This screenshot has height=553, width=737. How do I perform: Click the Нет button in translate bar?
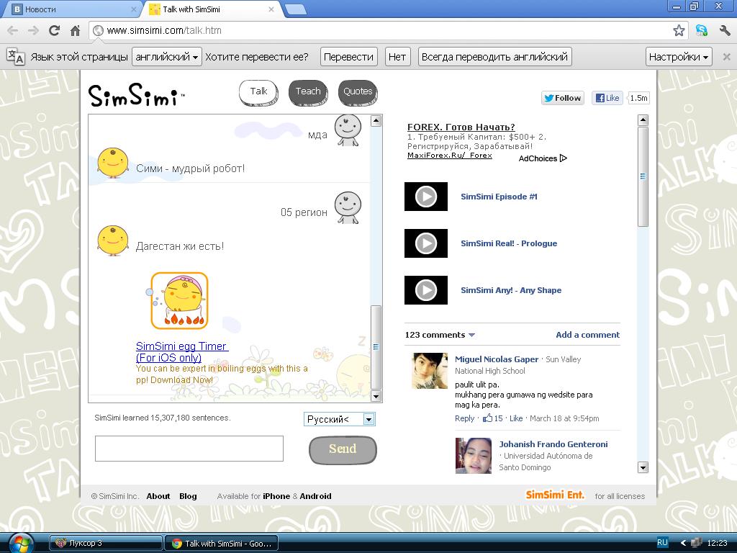click(397, 57)
